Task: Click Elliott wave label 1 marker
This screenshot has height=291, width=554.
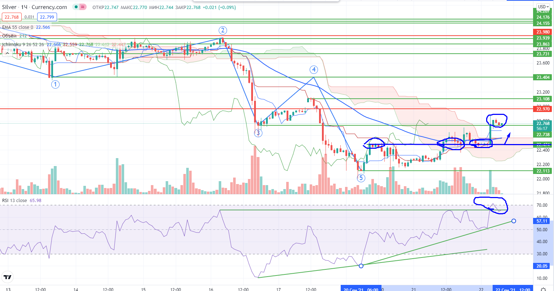Action: (x=55, y=84)
